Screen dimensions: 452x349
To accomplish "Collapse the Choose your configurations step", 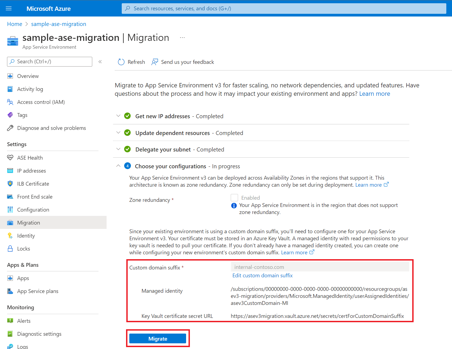I will pyautogui.click(x=118, y=166).
